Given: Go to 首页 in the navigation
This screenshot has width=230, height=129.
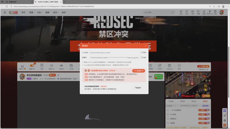Looking at the screenshot, I should (x=24, y=12).
